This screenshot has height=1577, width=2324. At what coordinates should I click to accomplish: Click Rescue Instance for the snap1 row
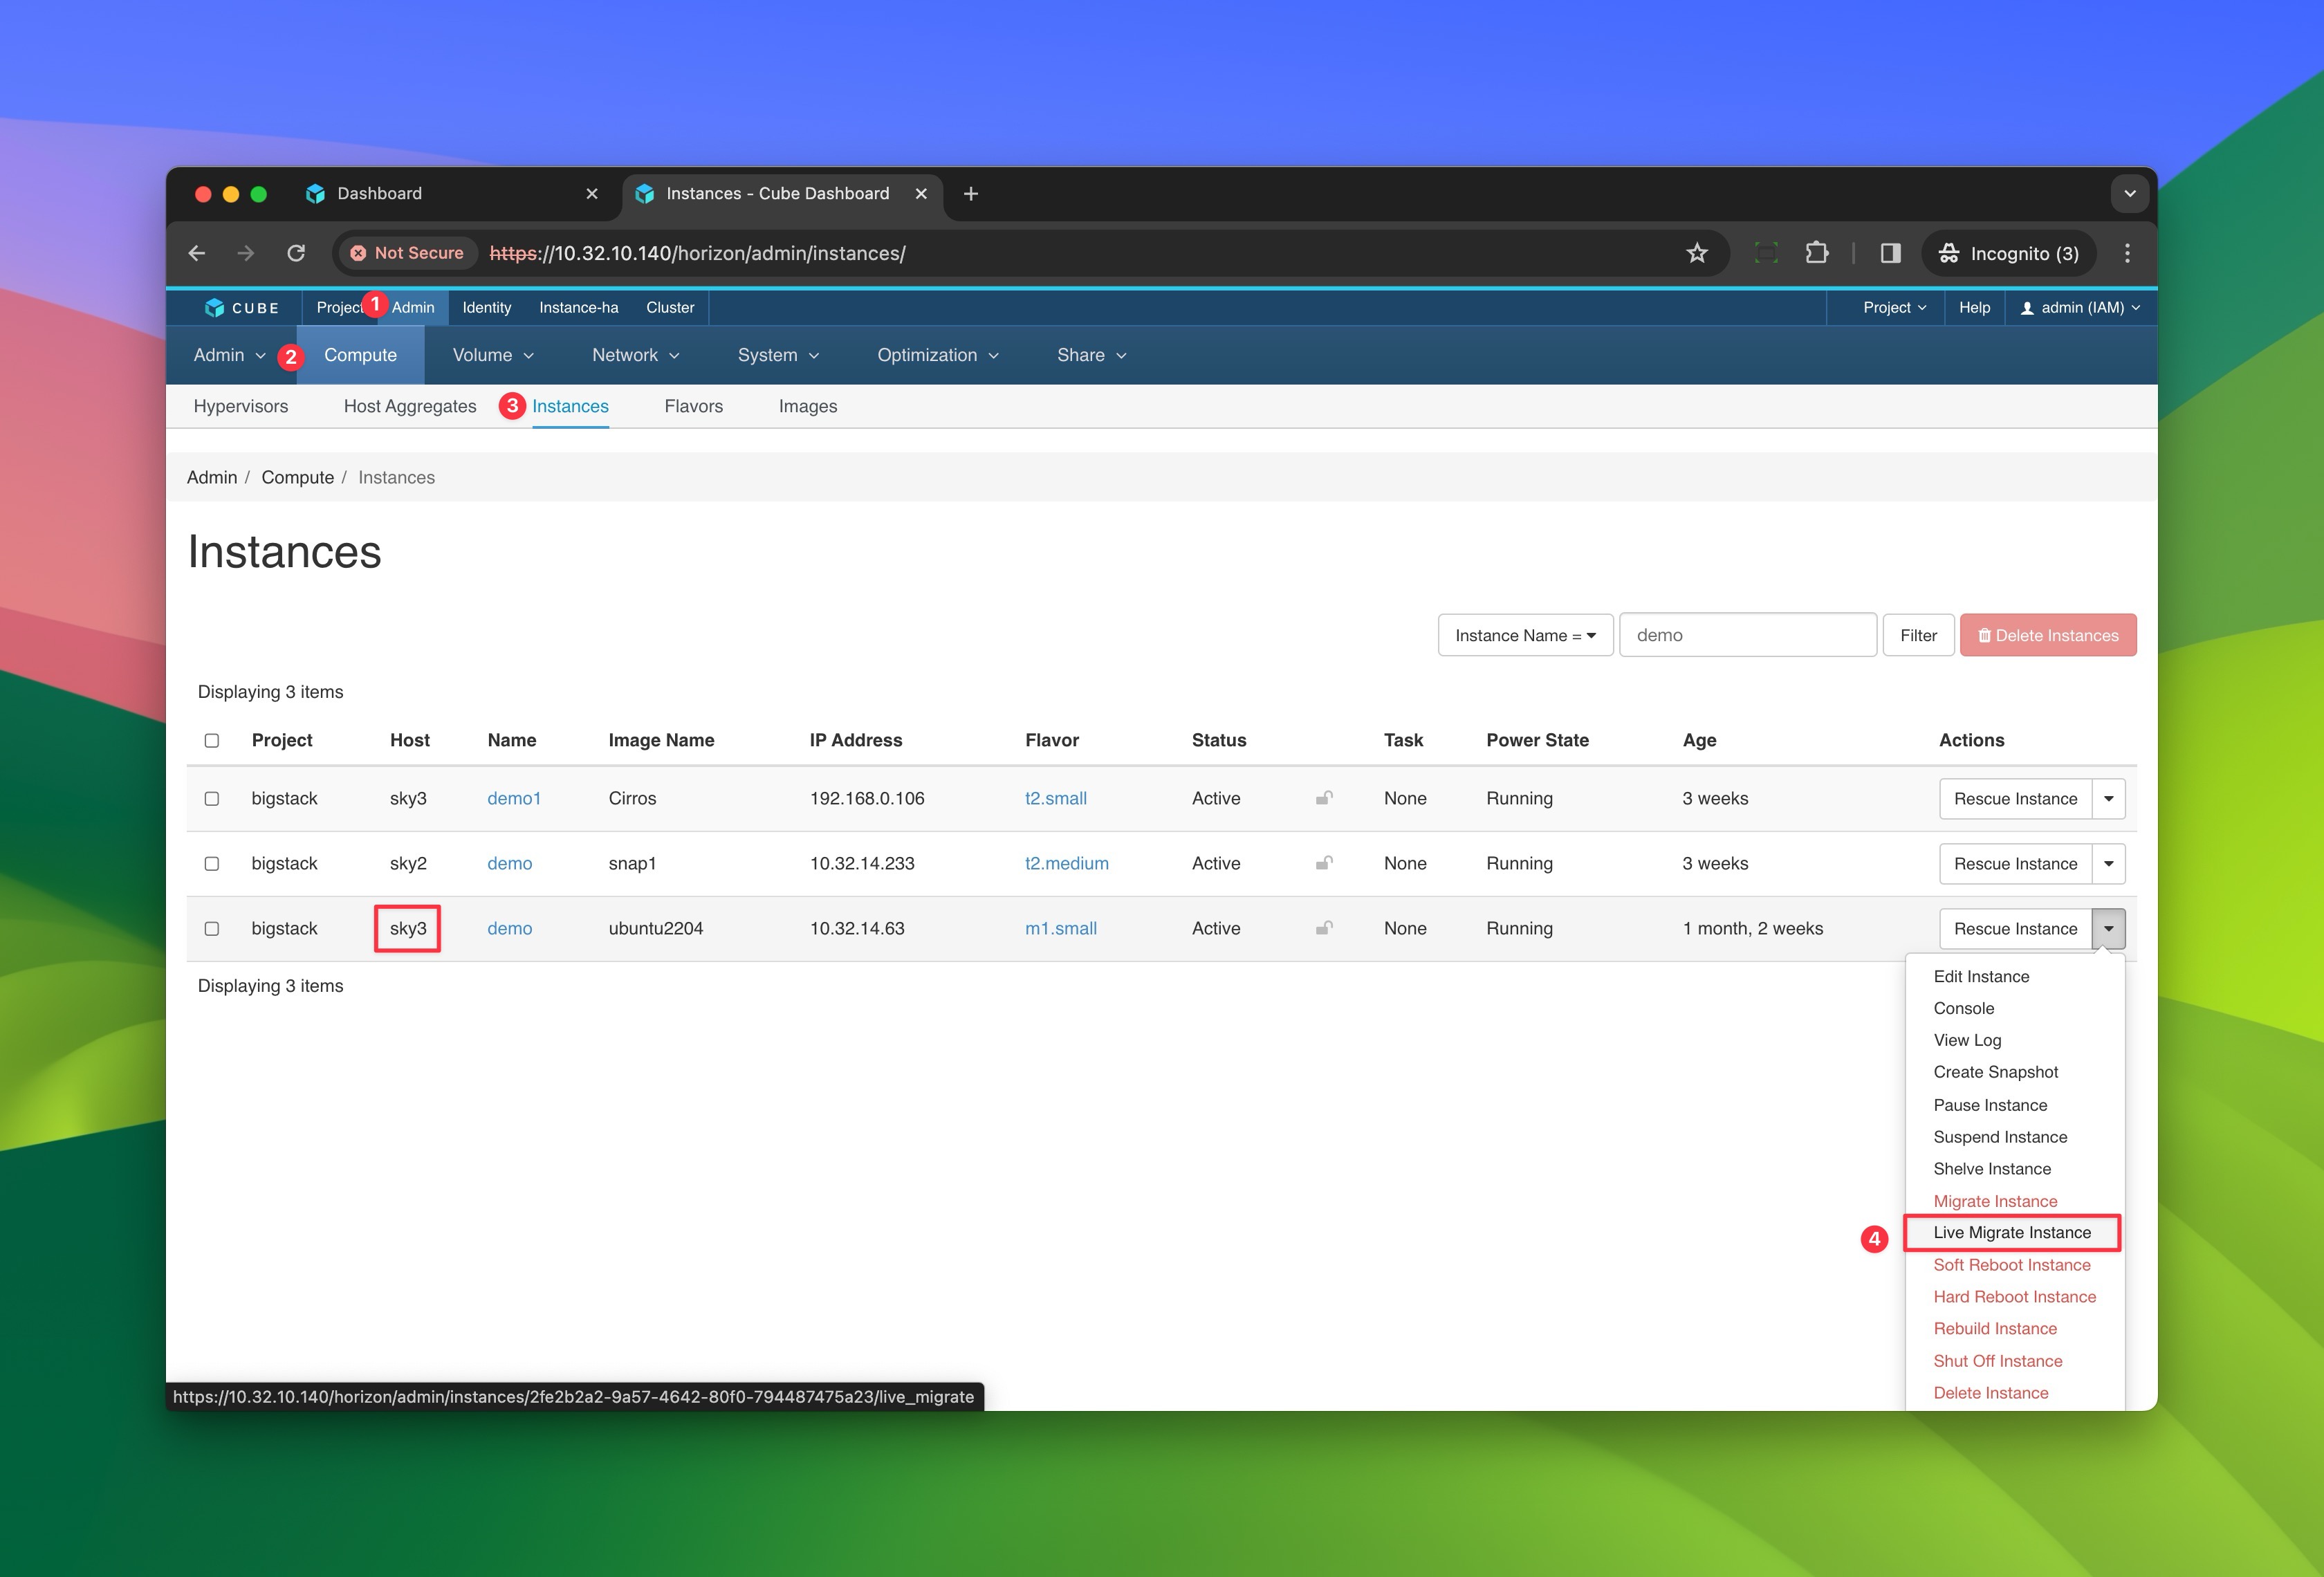pos(2016,864)
